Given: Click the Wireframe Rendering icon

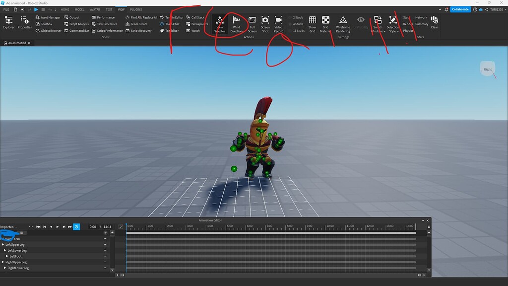Looking at the screenshot, I should point(343,20).
